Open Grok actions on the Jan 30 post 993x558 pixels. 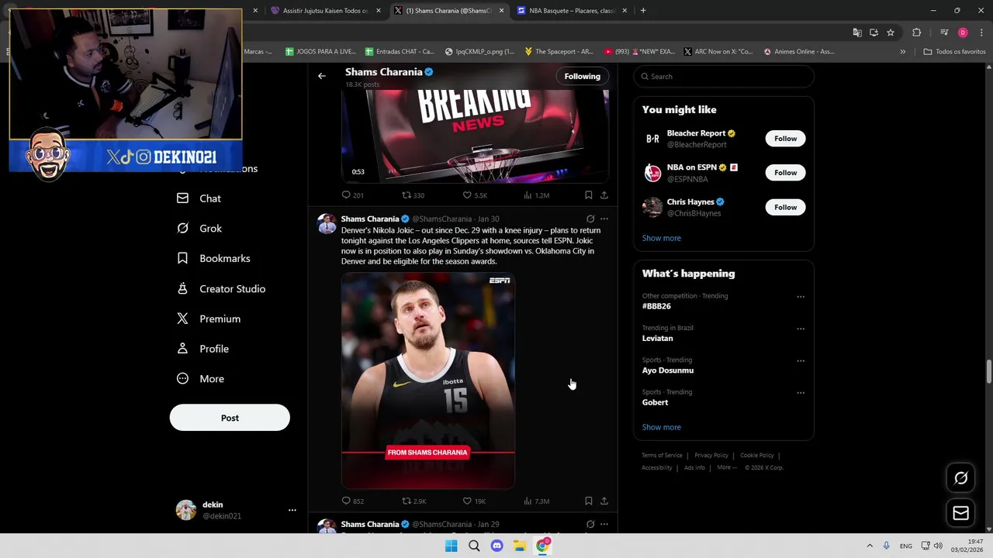[590, 219]
